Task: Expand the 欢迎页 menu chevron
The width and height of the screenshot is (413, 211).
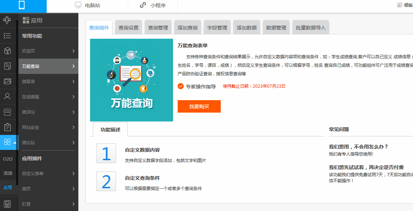Action: tap(73, 51)
